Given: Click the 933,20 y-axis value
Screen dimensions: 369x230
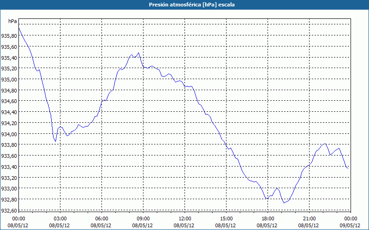Looking at the screenshot, I should (x=9, y=178).
